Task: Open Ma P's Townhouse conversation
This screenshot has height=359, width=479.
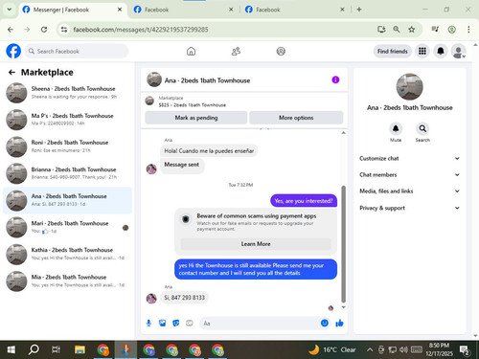Action: [67, 120]
